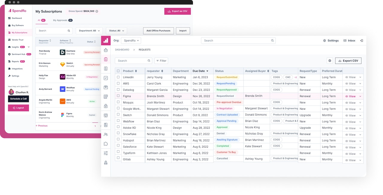The height and width of the screenshot is (195, 383).
Task: Click the Dashlane logo in subscriptions list
Action: click(x=63, y=52)
